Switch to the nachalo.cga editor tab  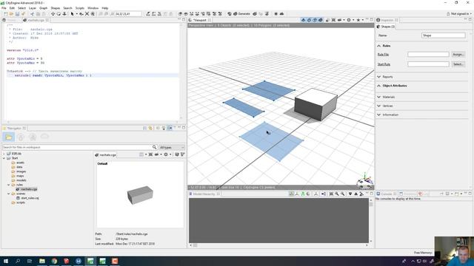coord(36,20)
